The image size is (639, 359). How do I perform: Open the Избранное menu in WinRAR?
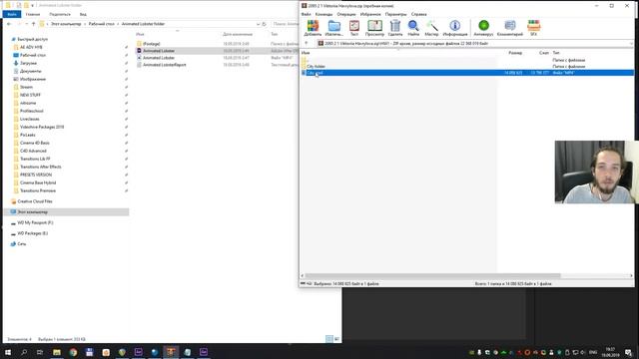point(370,14)
